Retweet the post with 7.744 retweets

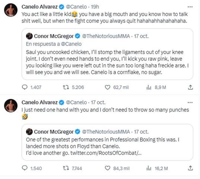(66, 168)
